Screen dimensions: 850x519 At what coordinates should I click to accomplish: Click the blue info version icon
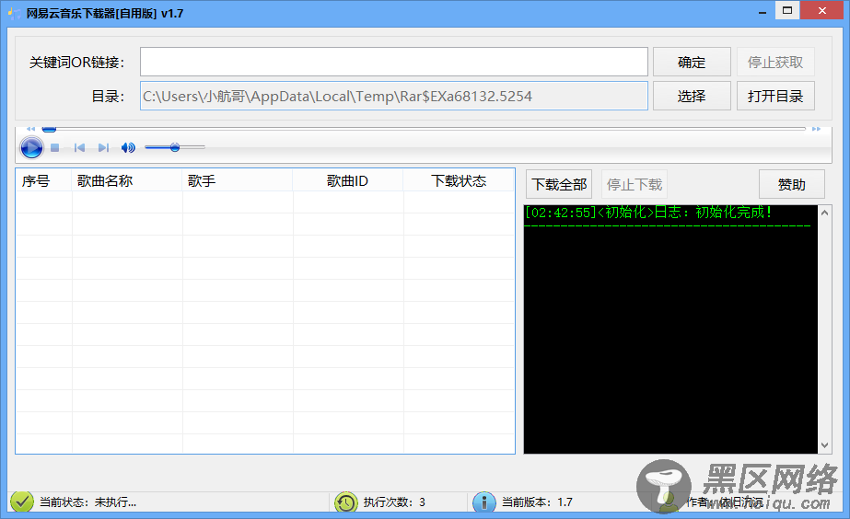pyautogui.click(x=484, y=502)
